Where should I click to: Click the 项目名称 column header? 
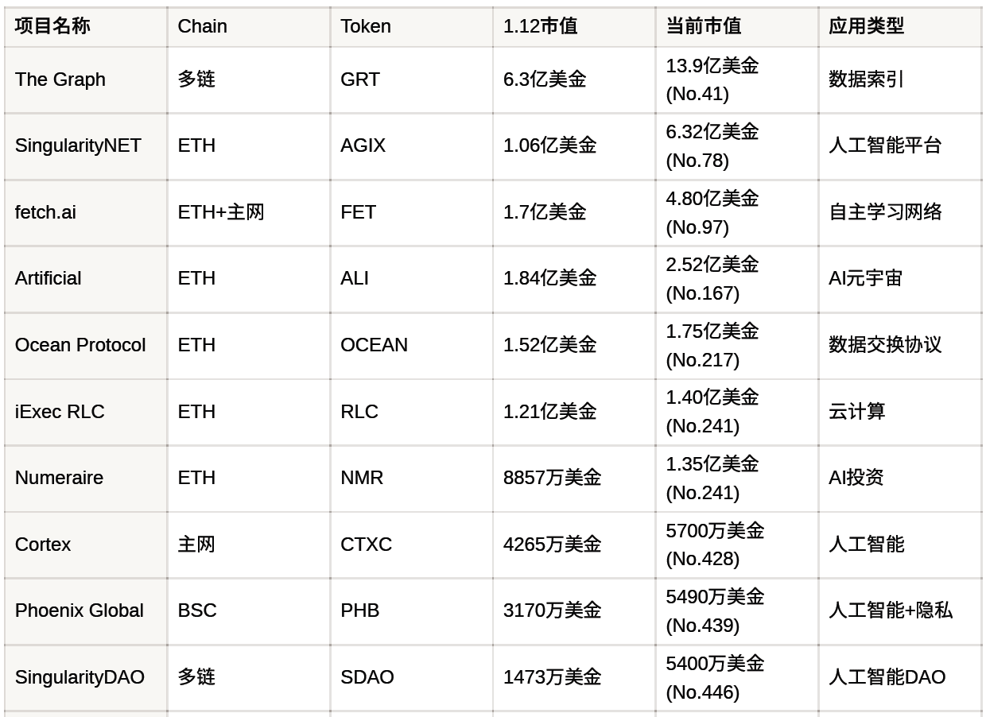click(x=52, y=26)
